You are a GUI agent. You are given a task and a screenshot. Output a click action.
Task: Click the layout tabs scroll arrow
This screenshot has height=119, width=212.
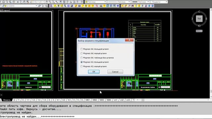138,100
